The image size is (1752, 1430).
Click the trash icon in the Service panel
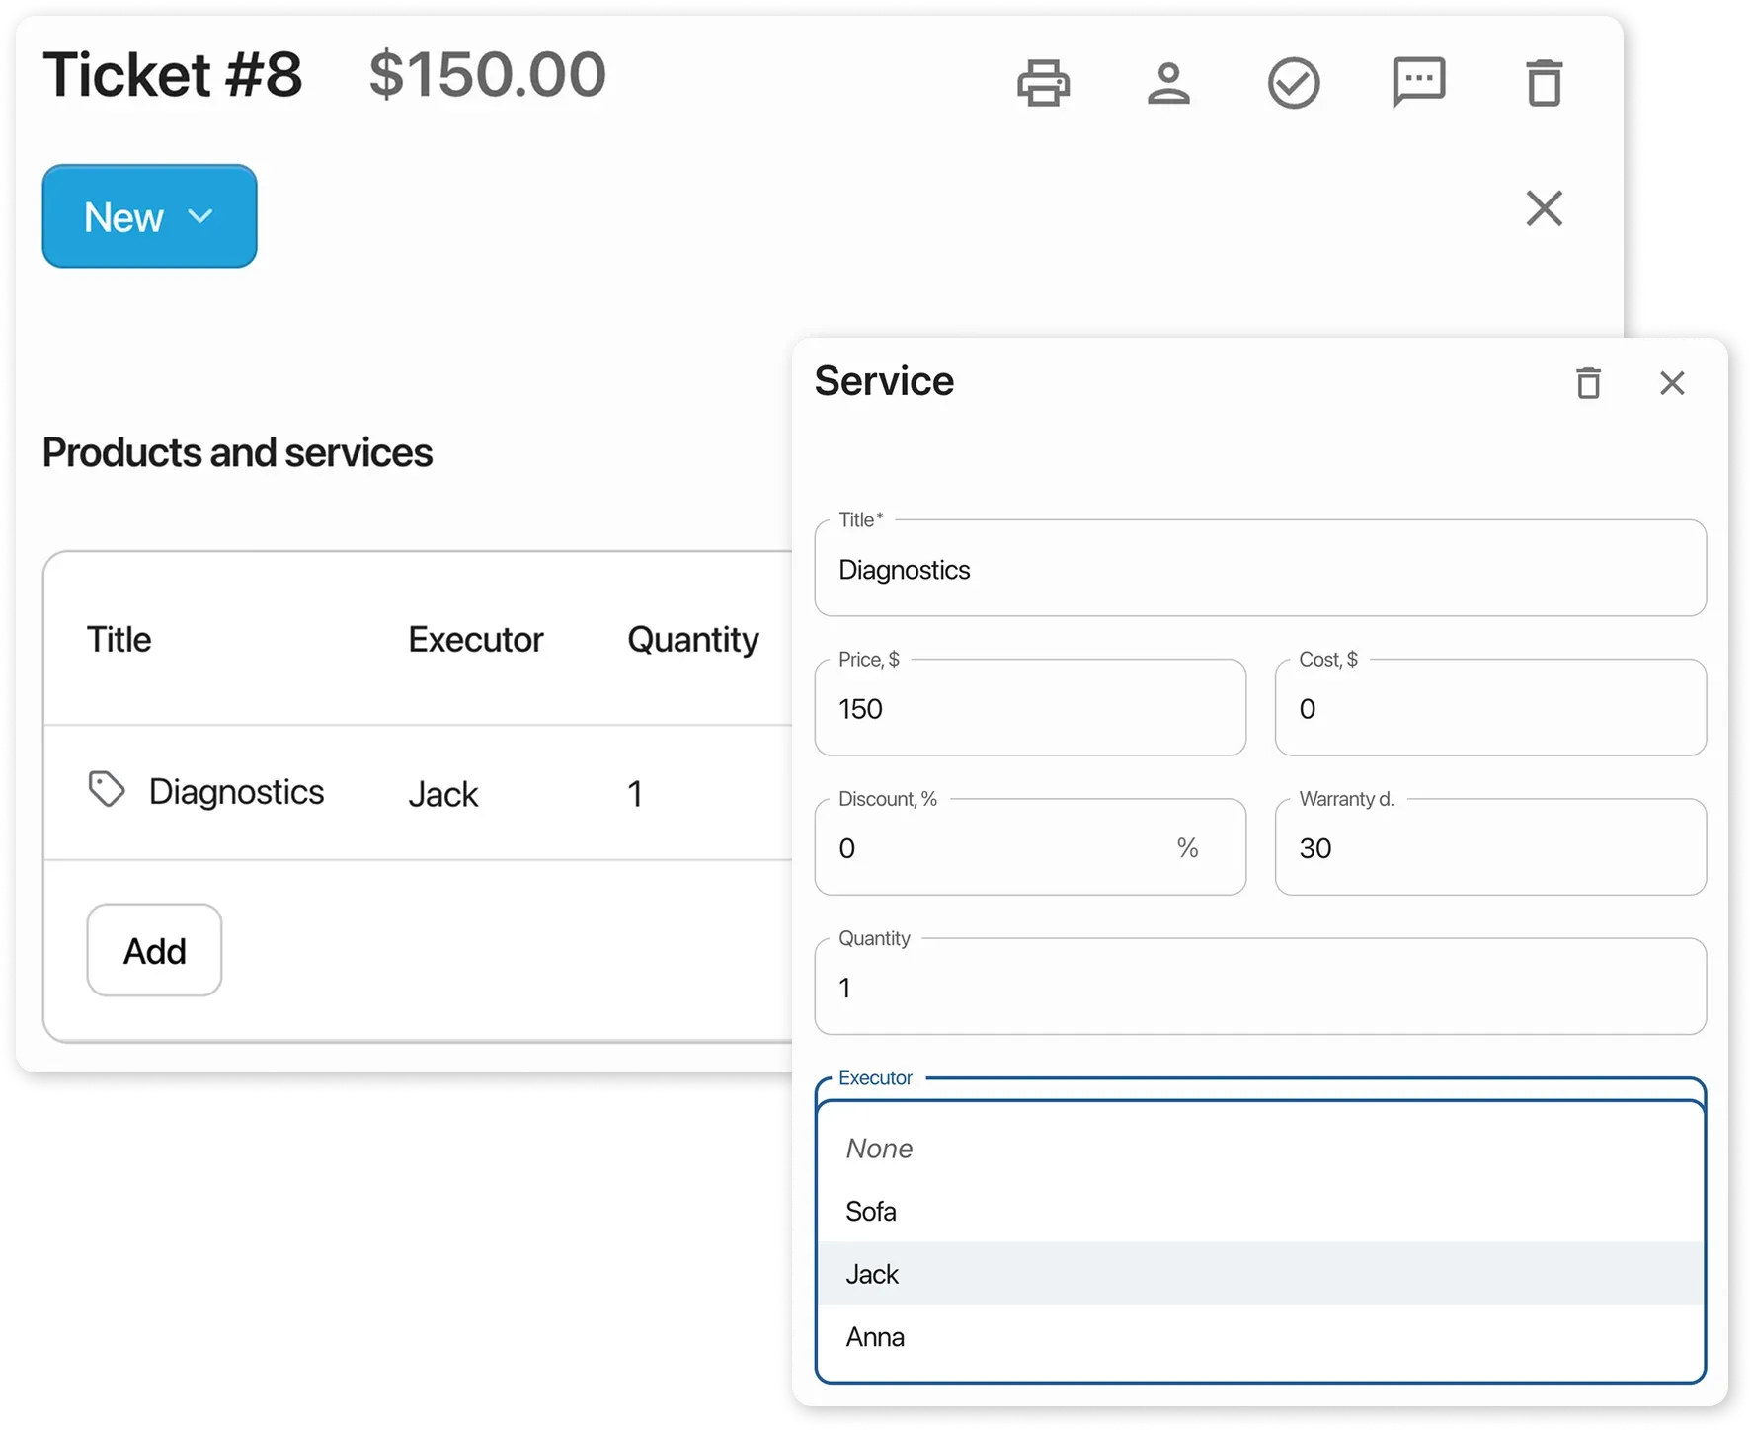(x=1588, y=383)
